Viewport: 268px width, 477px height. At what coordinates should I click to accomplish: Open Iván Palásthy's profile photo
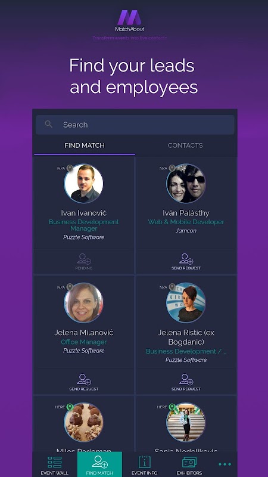click(186, 184)
